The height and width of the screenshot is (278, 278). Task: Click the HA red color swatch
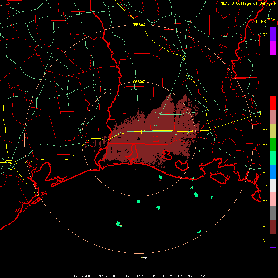click(273, 103)
